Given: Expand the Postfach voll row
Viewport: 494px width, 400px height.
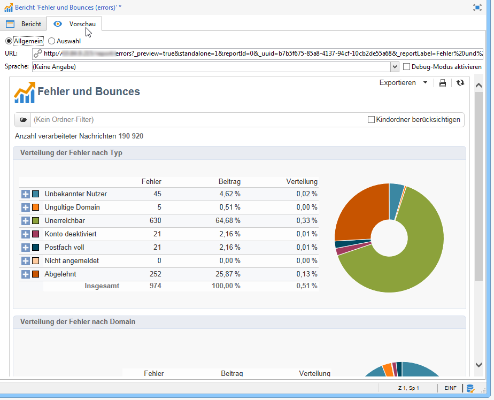Looking at the screenshot, I should 26,248.
